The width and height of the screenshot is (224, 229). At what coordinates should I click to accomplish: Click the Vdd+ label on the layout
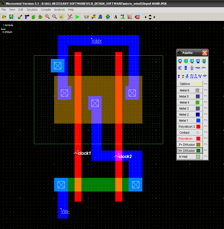click(96, 41)
